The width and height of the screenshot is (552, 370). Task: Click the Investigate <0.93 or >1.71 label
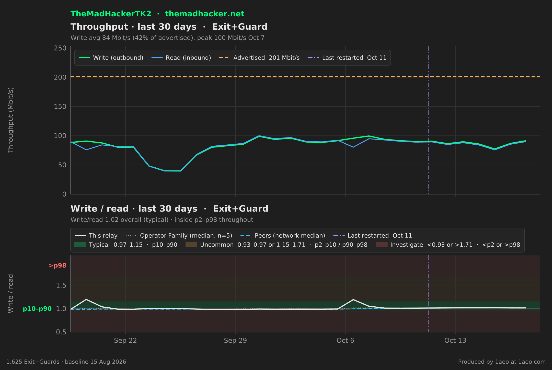(455, 245)
